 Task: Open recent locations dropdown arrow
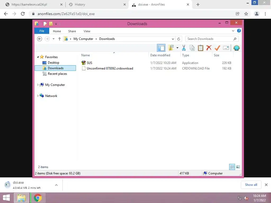tap(53, 39)
